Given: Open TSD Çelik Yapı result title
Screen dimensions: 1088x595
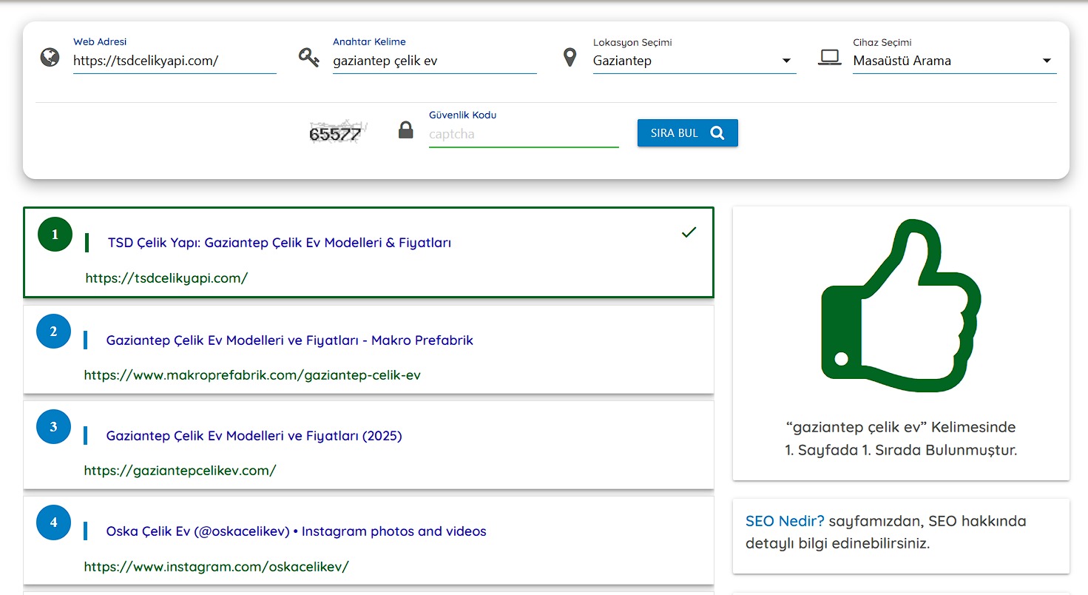Looking at the screenshot, I should click(x=279, y=243).
